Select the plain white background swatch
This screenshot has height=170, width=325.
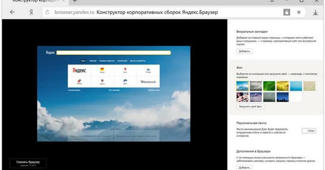point(296,97)
